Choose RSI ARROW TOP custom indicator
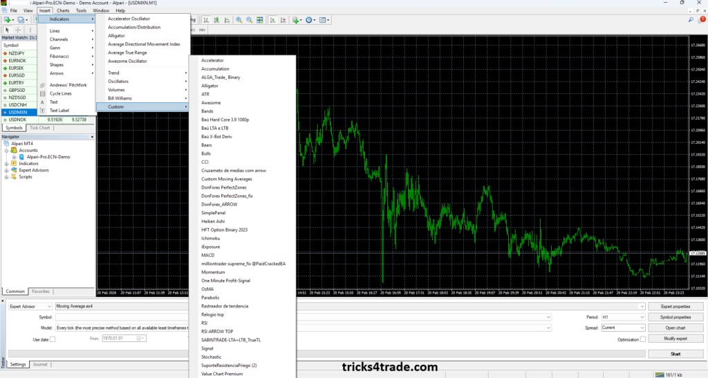Viewport: 708px width, 378px height. 217,332
